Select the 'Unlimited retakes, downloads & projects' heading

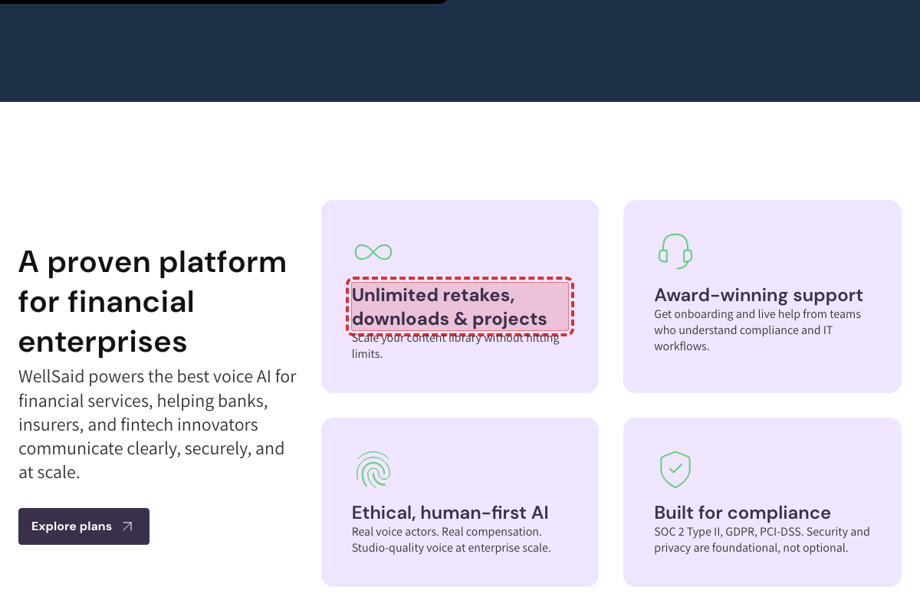pyautogui.click(x=460, y=306)
